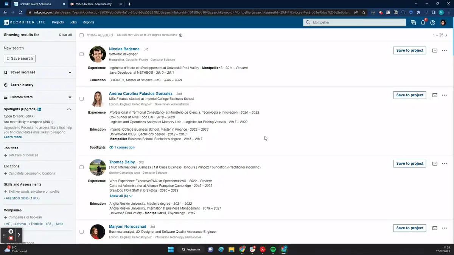The width and height of the screenshot is (454, 255).
Task: Click the Montpellier search field
Action: pyautogui.click(x=354, y=23)
